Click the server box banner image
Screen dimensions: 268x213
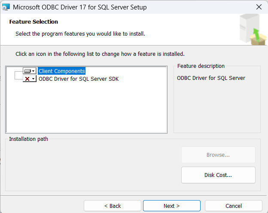[x=253, y=29]
